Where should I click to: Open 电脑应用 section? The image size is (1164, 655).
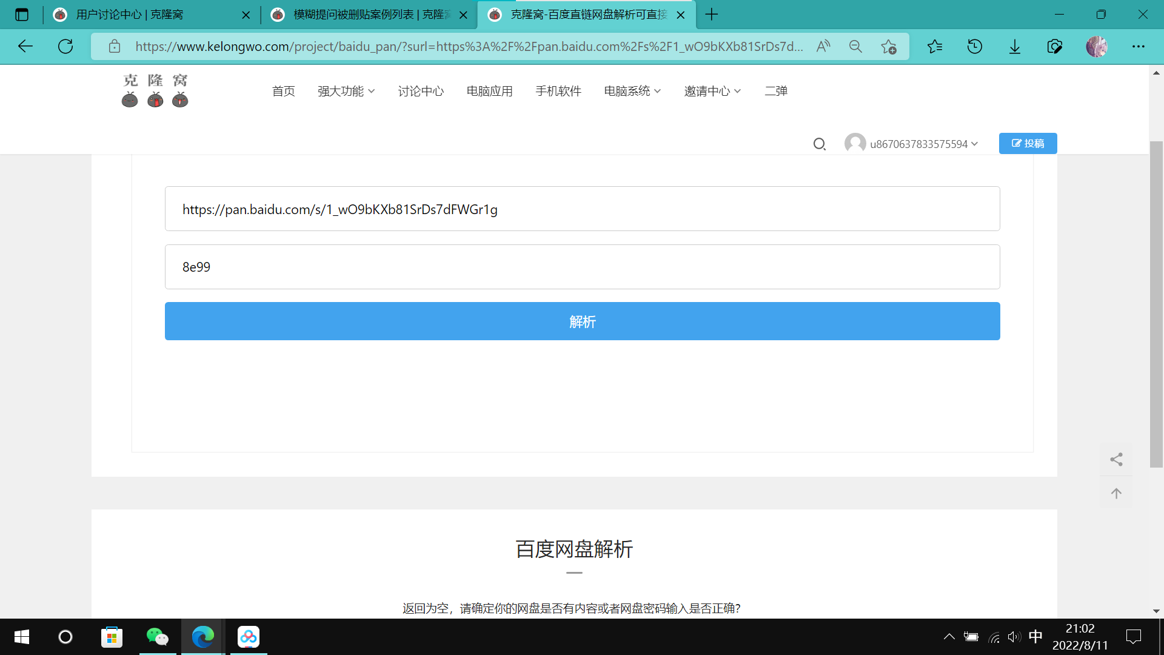(490, 91)
